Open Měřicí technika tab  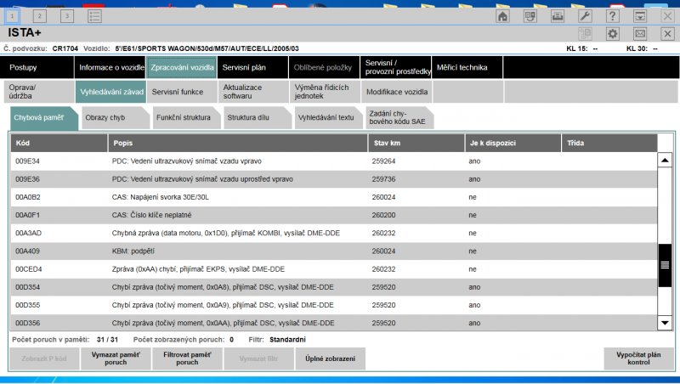[x=467, y=67]
